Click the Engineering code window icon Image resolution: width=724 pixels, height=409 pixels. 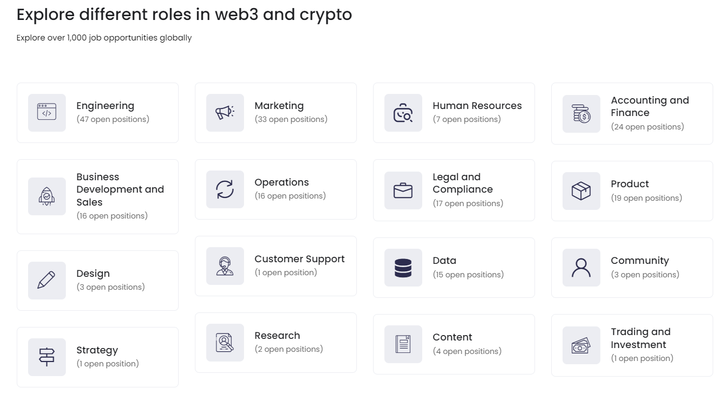coord(46,112)
